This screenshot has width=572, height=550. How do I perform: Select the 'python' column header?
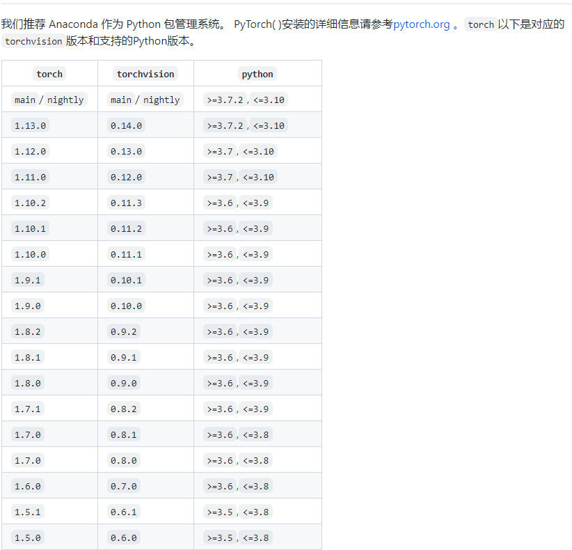point(257,74)
